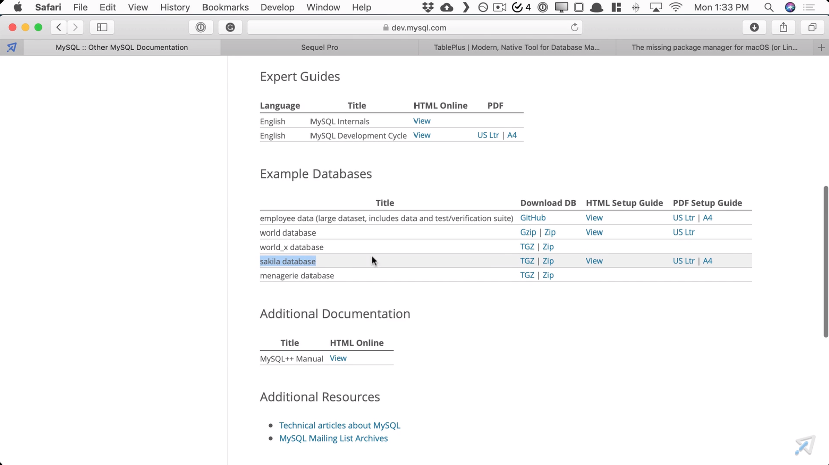Open the Develop menu

pos(277,7)
